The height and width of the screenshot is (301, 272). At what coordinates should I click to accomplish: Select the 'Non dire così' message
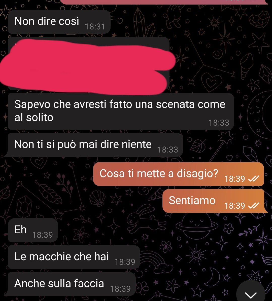click(x=59, y=22)
